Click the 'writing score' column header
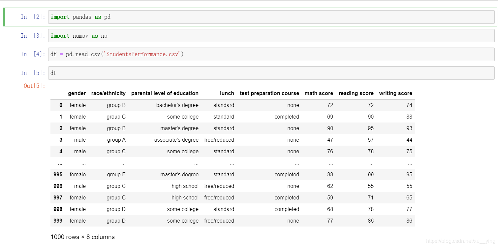Viewport: 498px width, 247px height. point(396,93)
